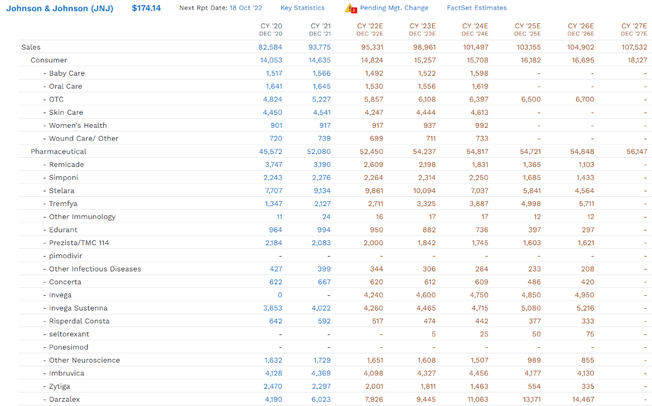Screen dimensions: 652x406
Task: Select the Darzalex row label
Action: [64, 399]
